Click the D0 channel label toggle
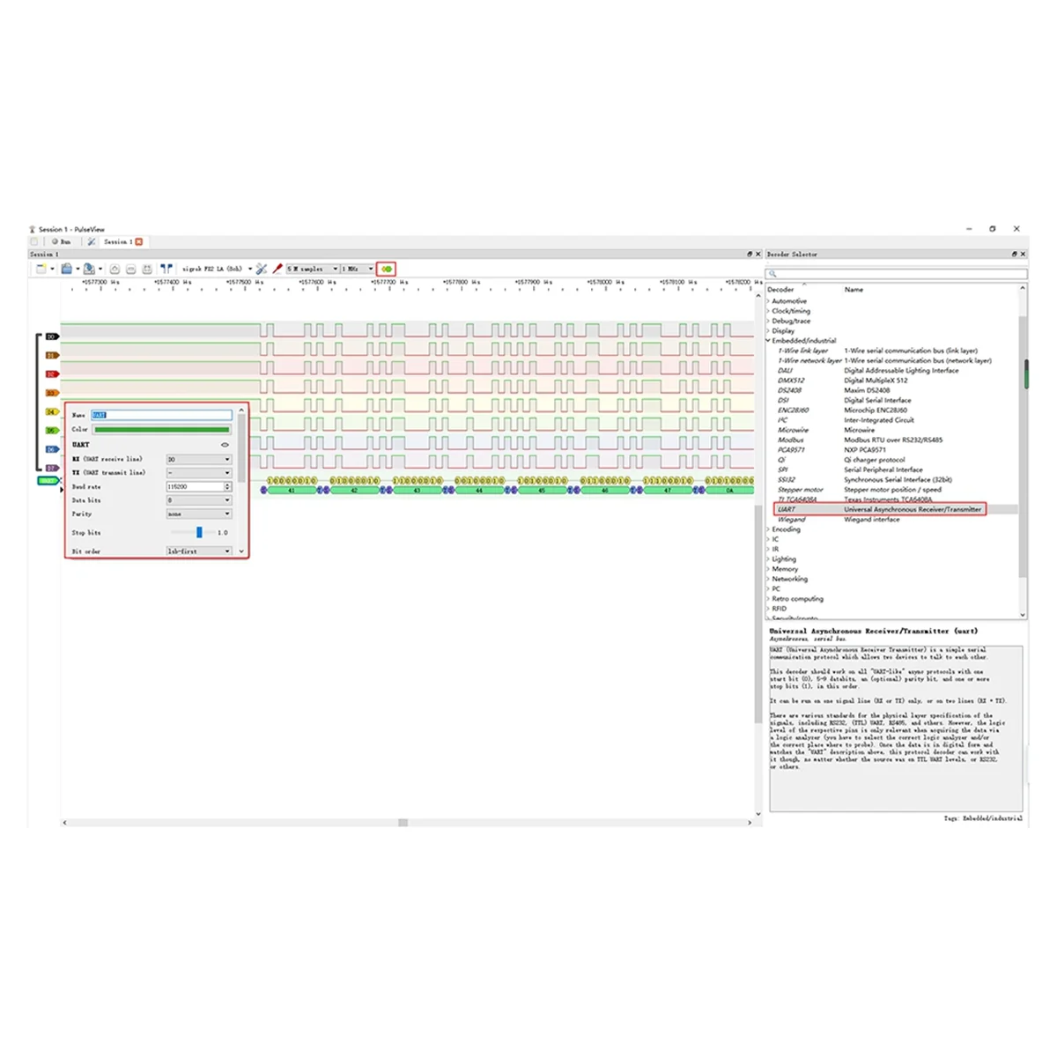Image resolution: width=1057 pixels, height=1057 pixels. pyautogui.click(x=52, y=336)
